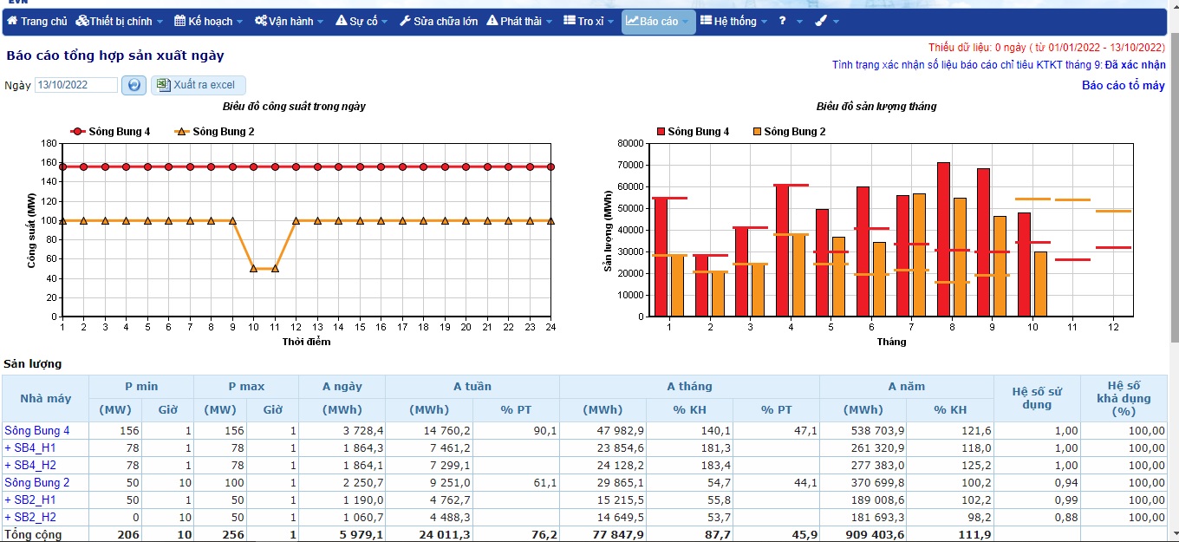Image resolution: width=1179 pixels, height=542 pixels.
Task: Select the Sông Bung 2 bar for month 7
Action: point(919,255)
